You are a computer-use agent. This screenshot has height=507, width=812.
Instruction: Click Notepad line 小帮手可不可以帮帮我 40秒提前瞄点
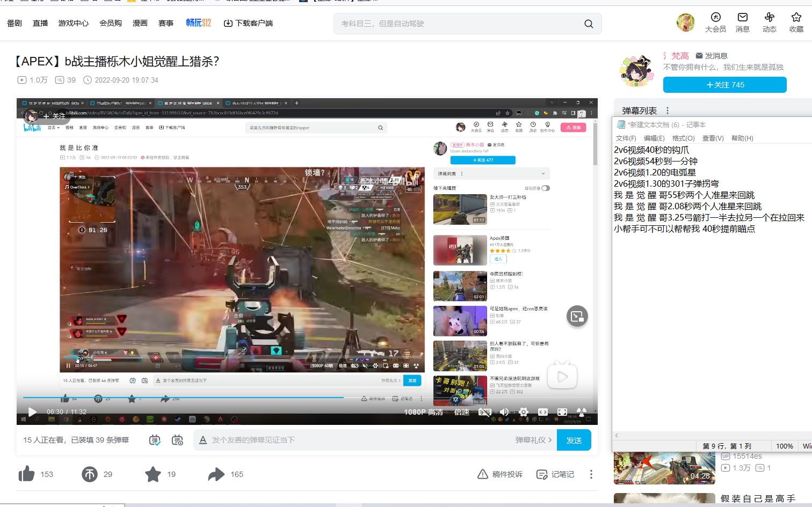684,229
